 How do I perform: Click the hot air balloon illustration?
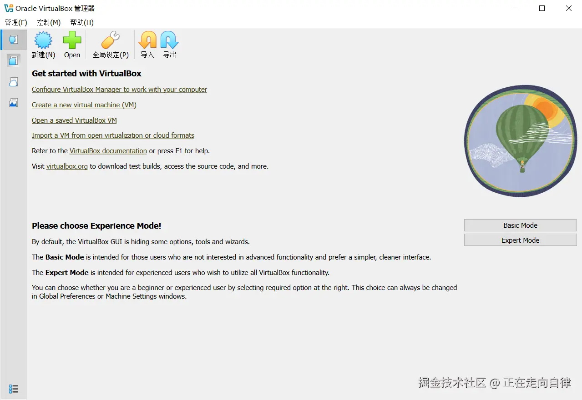(520, 141)
